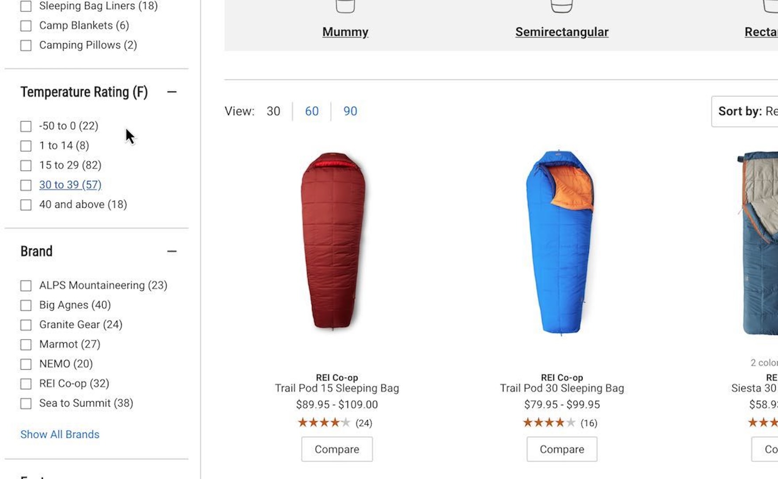The height and width of the screenshot is (479, 778).
Task: Open the Mummy shape link
Action: click(345, 32)
